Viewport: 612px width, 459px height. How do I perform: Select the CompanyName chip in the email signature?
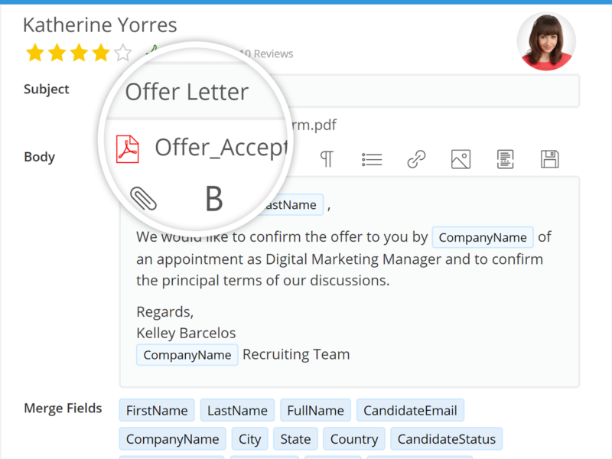tap(187, 354)
